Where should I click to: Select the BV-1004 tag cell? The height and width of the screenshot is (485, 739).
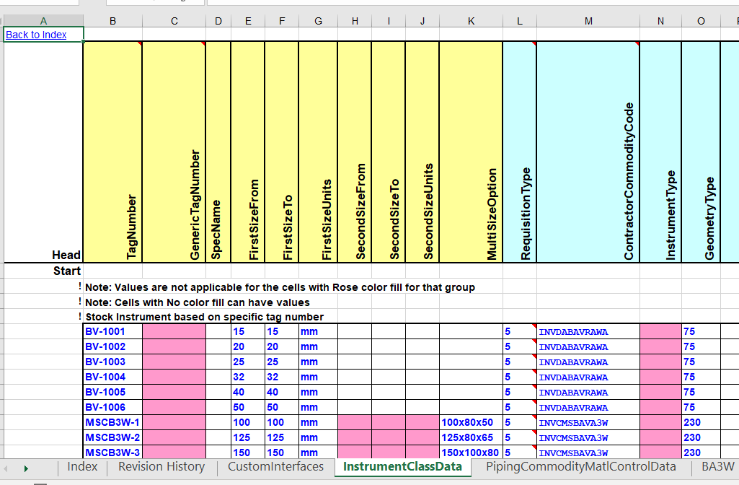pyautogui.click(x=112, y=377)
